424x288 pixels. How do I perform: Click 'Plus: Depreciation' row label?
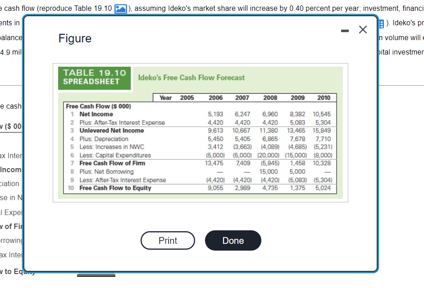tap(104, 139)
